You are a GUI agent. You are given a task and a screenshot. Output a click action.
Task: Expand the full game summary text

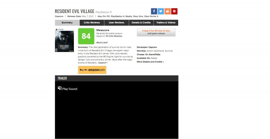(x=103, y=63)
